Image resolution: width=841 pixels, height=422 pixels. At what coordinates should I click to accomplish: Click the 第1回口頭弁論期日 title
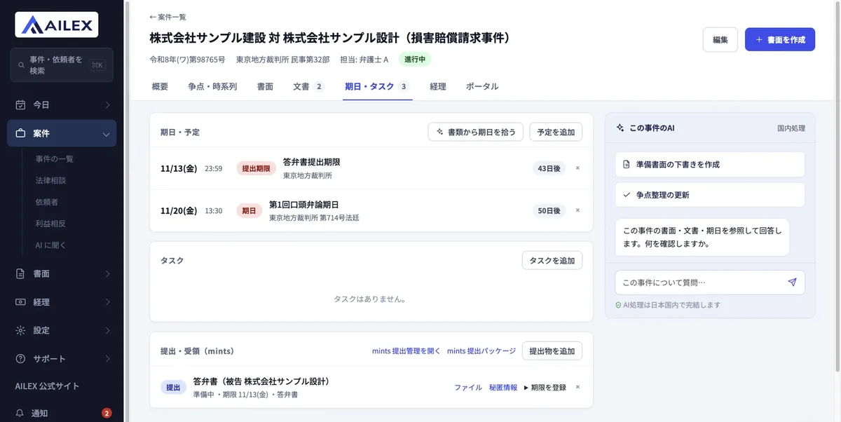coord(304,205)
